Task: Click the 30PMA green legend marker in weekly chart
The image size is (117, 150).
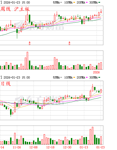Action: point(99,2)
